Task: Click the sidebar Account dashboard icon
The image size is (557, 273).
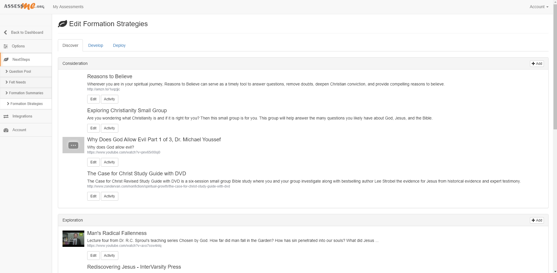Action: [6, 130]
